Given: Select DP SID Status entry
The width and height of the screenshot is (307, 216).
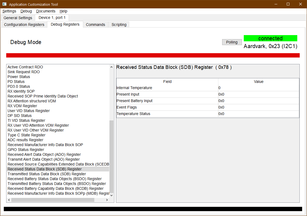Looking at the screenshot, I should click(x=58, y=116).
